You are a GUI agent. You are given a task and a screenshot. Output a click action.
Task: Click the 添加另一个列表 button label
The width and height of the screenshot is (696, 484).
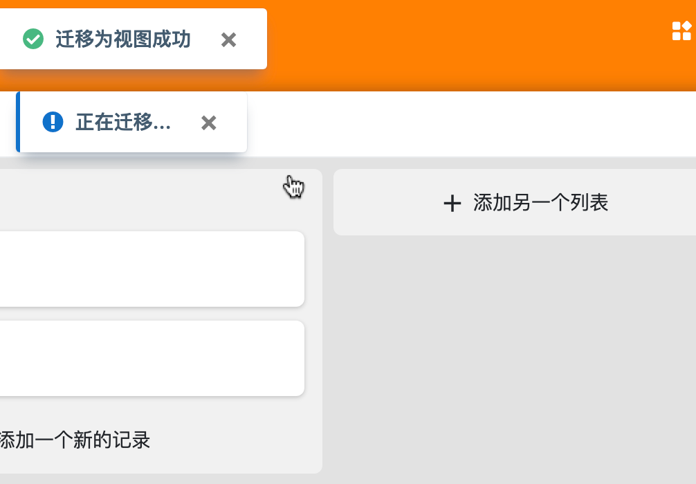(540, 203)
